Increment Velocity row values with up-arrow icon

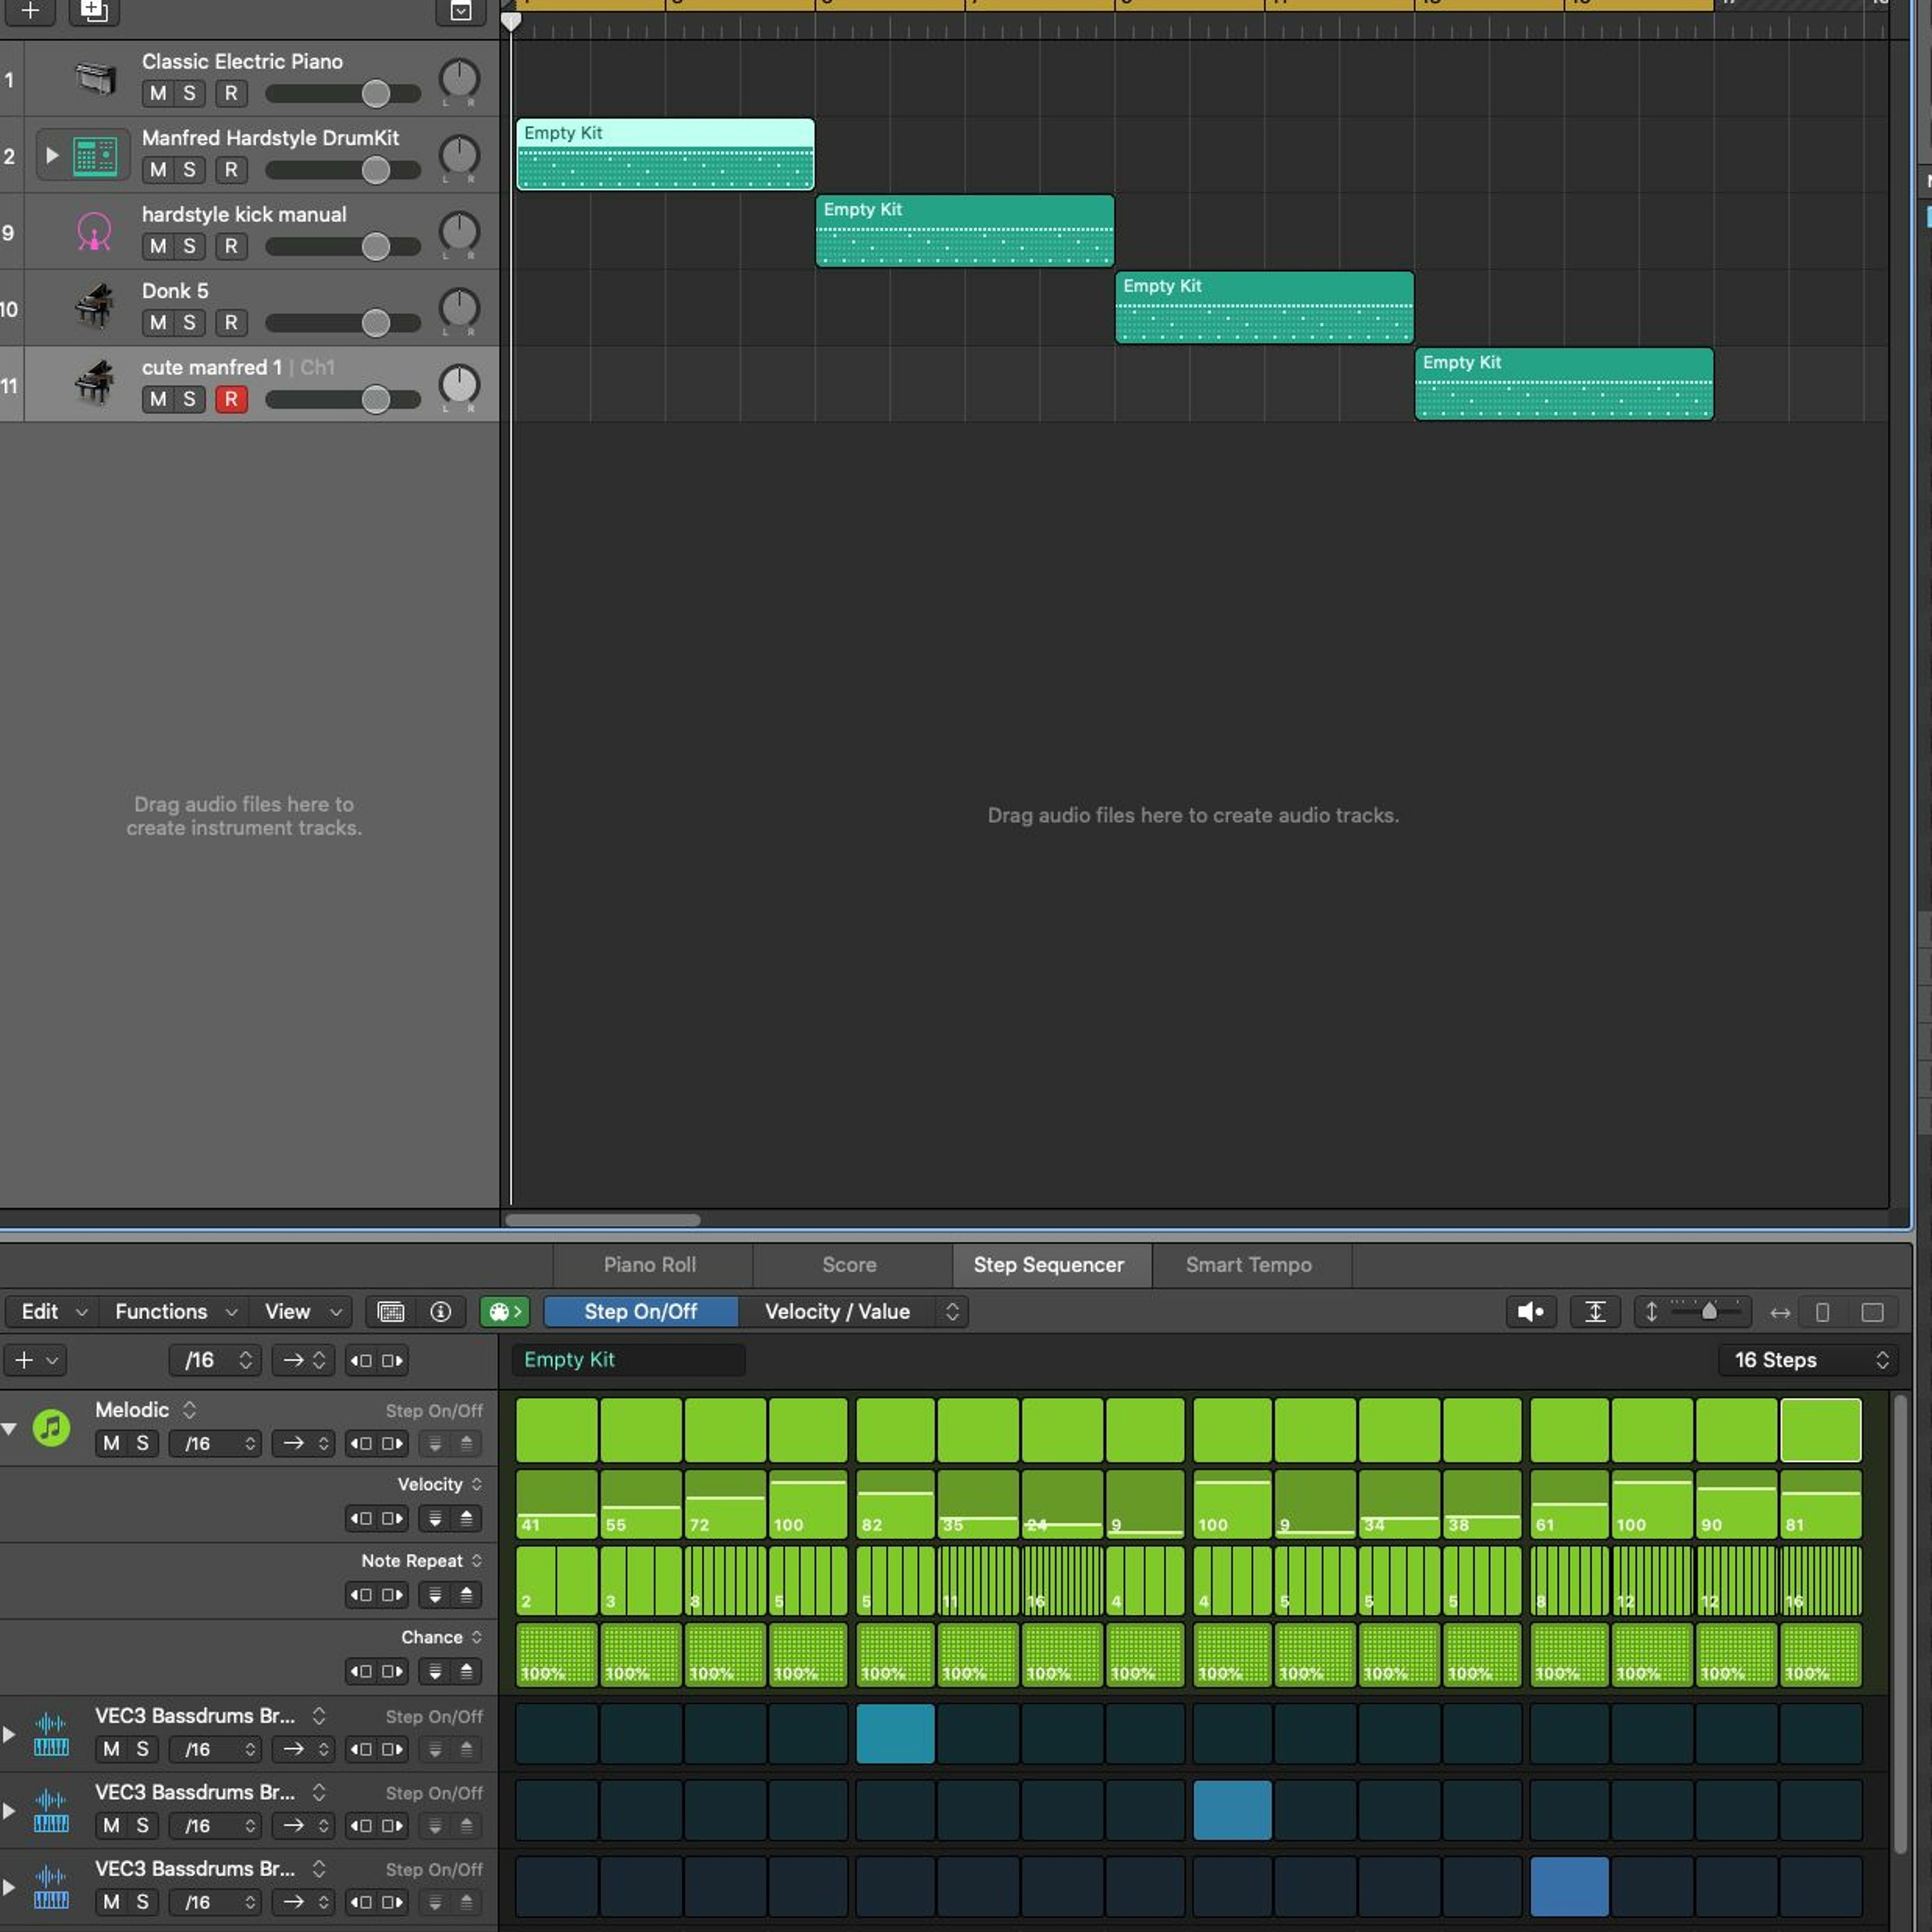pos(466,1518)
